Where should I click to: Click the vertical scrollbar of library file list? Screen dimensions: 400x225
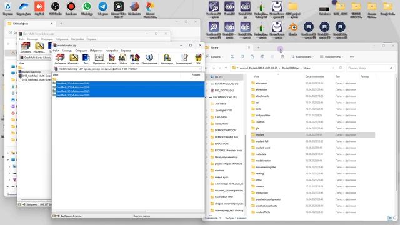[x=396, y=132]
